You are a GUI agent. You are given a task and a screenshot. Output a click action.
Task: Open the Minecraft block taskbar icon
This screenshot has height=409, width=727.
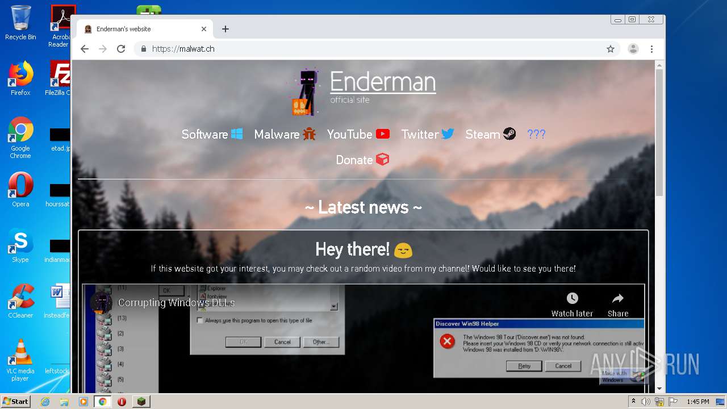tap(141, 402)
